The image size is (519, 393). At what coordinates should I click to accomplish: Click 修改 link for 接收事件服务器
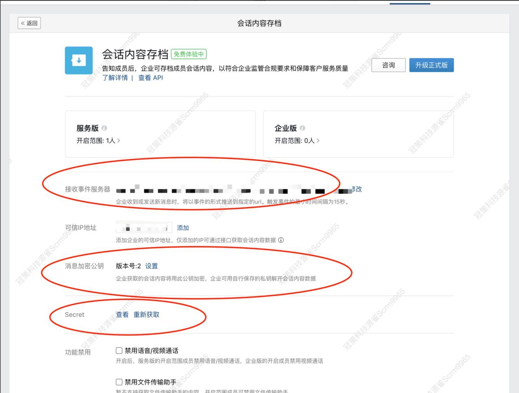[x=357, y=189]
